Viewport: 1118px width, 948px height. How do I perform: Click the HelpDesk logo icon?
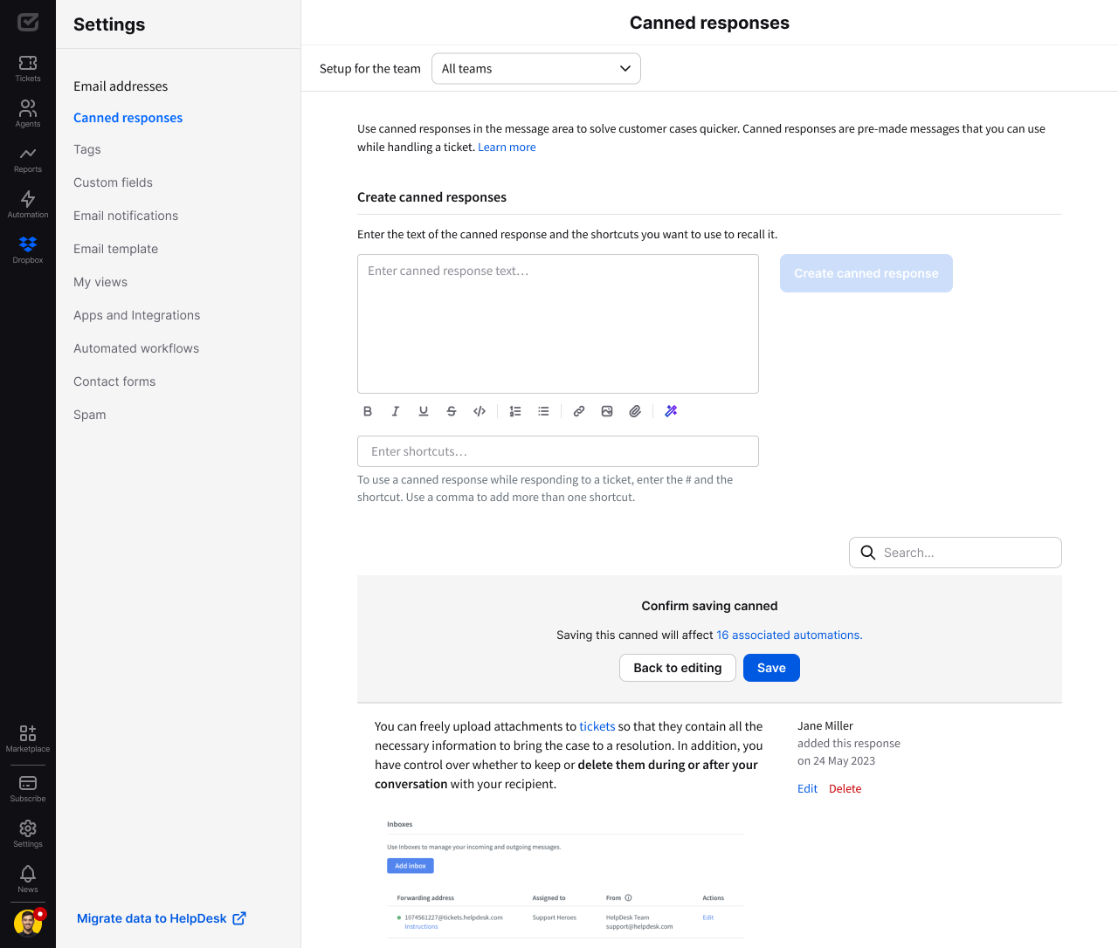click(28, 22)
